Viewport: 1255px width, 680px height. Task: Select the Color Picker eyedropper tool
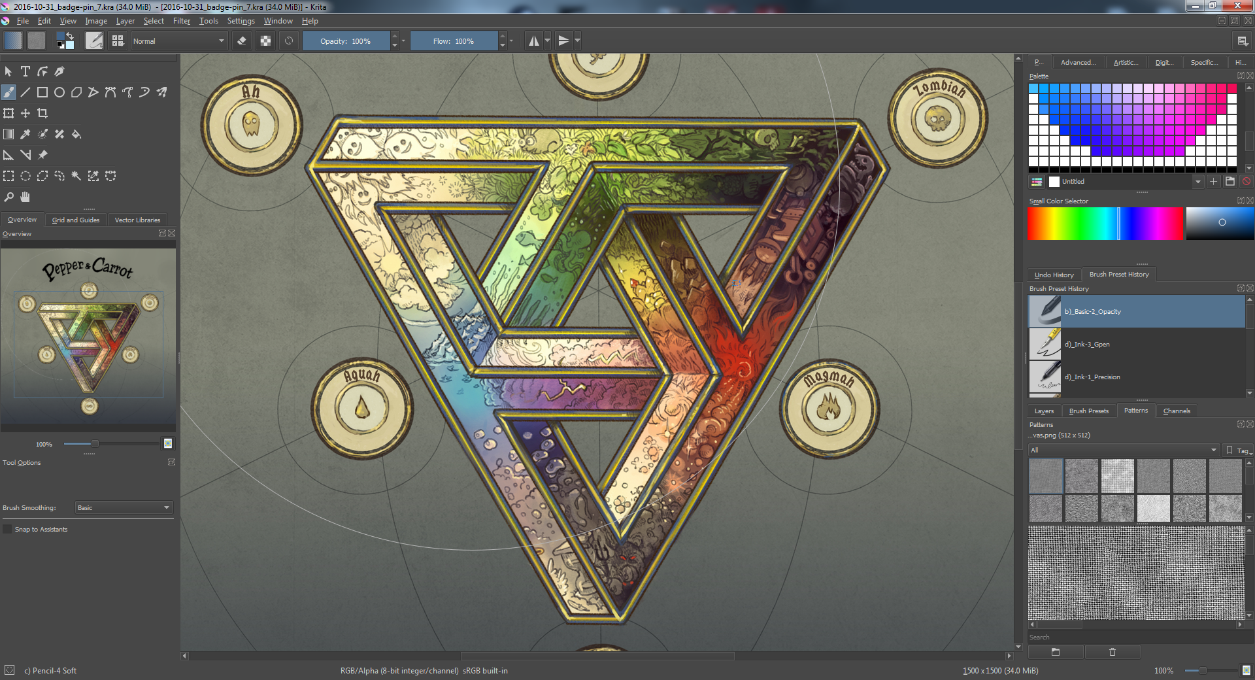coord(25,134)
